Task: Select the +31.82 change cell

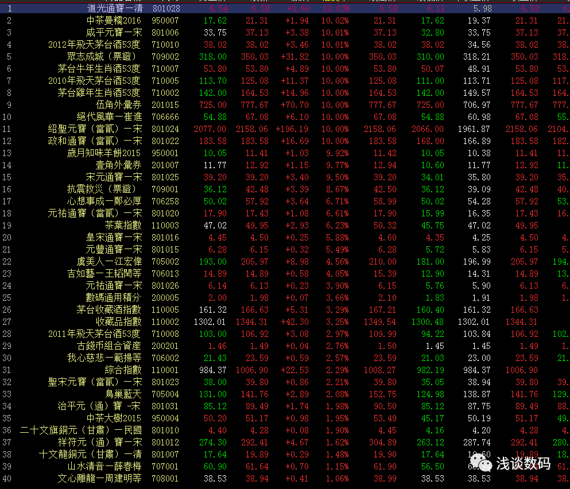Action: pos(294,57)
